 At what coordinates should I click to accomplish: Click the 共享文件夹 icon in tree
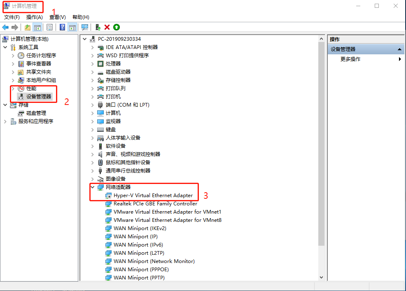[x=21, y=72]
